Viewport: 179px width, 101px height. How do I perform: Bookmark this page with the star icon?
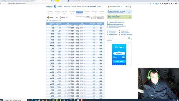point(151,3)
